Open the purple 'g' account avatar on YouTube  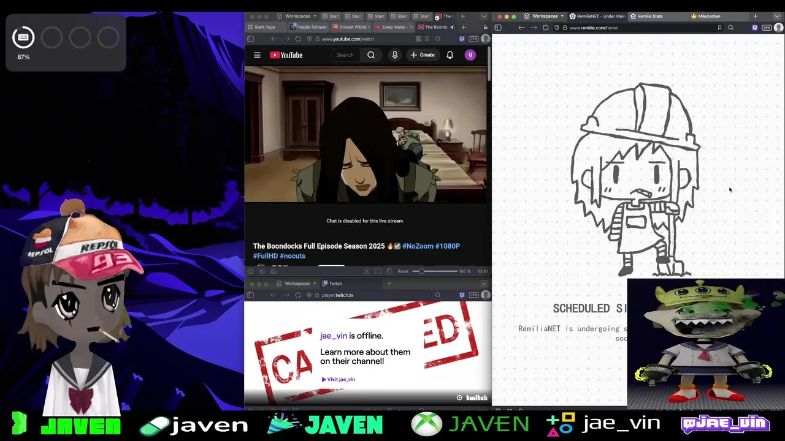pyautogui.click(x=470, y=55)
